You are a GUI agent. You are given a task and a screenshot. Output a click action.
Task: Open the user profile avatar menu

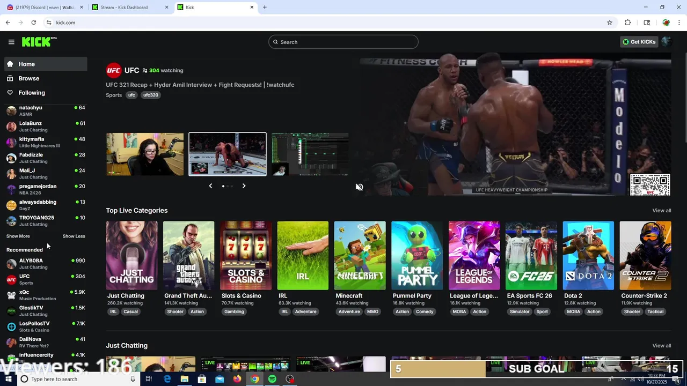click(666, 42)
